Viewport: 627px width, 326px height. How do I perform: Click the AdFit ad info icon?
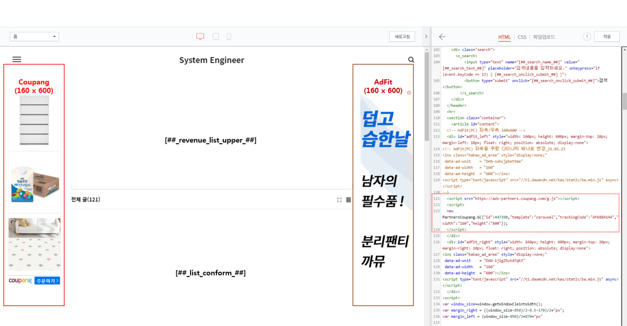point(409,93)
